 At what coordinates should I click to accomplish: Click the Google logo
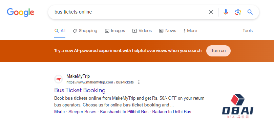point(20,13)
